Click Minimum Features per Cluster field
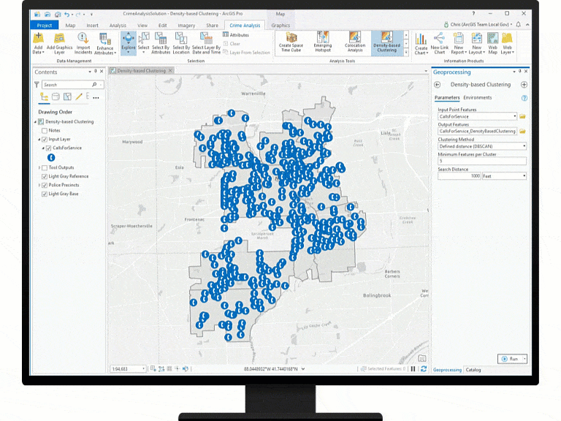Viewport: 561px width, 421px height. (482, 161)
